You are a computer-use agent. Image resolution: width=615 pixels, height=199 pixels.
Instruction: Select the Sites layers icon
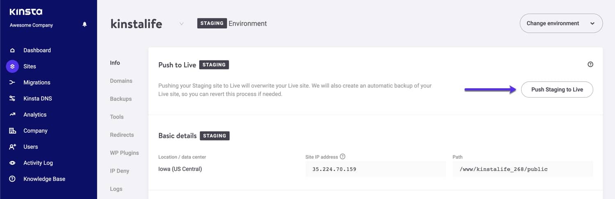12,66
